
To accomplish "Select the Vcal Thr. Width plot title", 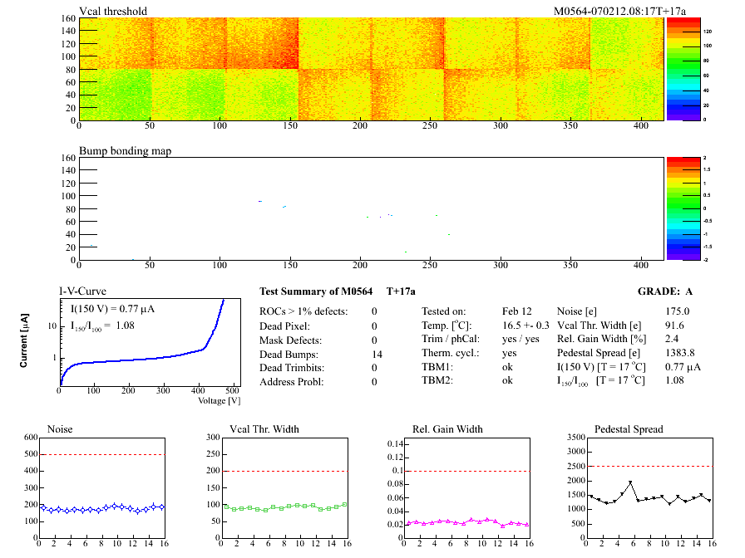I will (264, 429).
